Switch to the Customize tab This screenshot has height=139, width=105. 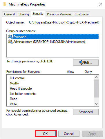pyautogui.click(x=82, y=14)
